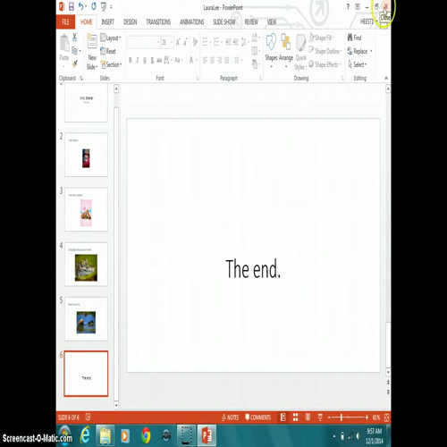Select slide 4 thumbnail
The height and width of the screenshot is (447, 447).
click(86, 265)
